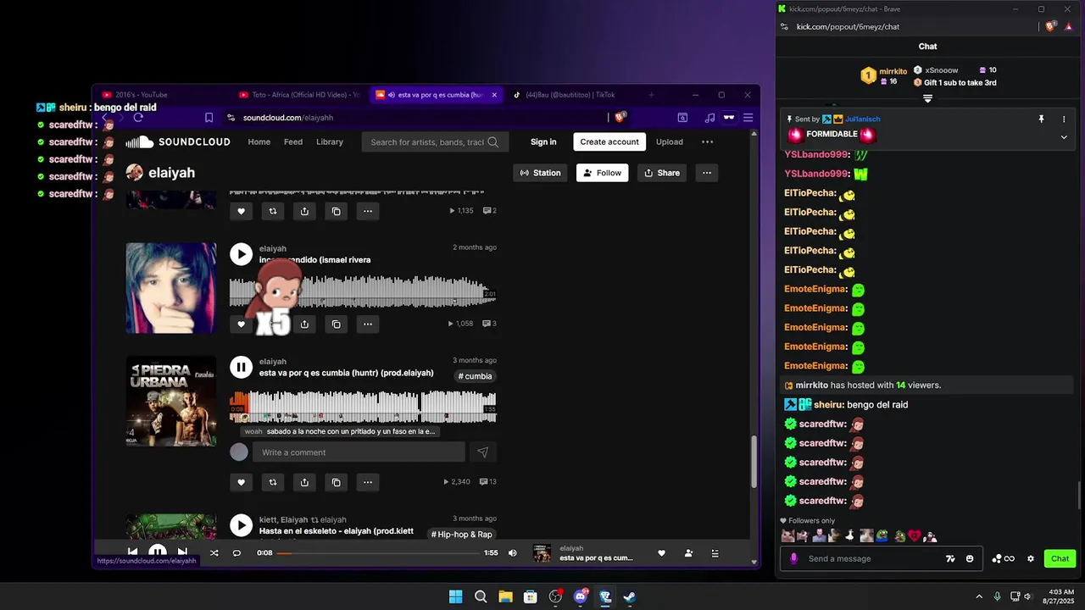This screenshot has height=610, width=1085.
Task: Open more options for track with 1,135 plays
Action: coord(367,211)
